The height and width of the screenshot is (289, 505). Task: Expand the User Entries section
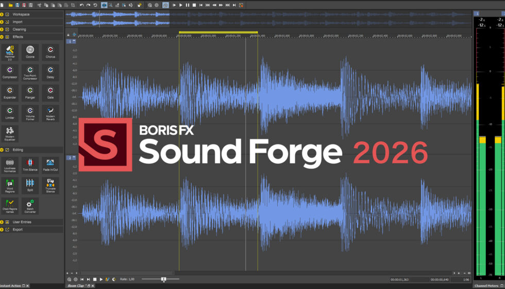31,222
